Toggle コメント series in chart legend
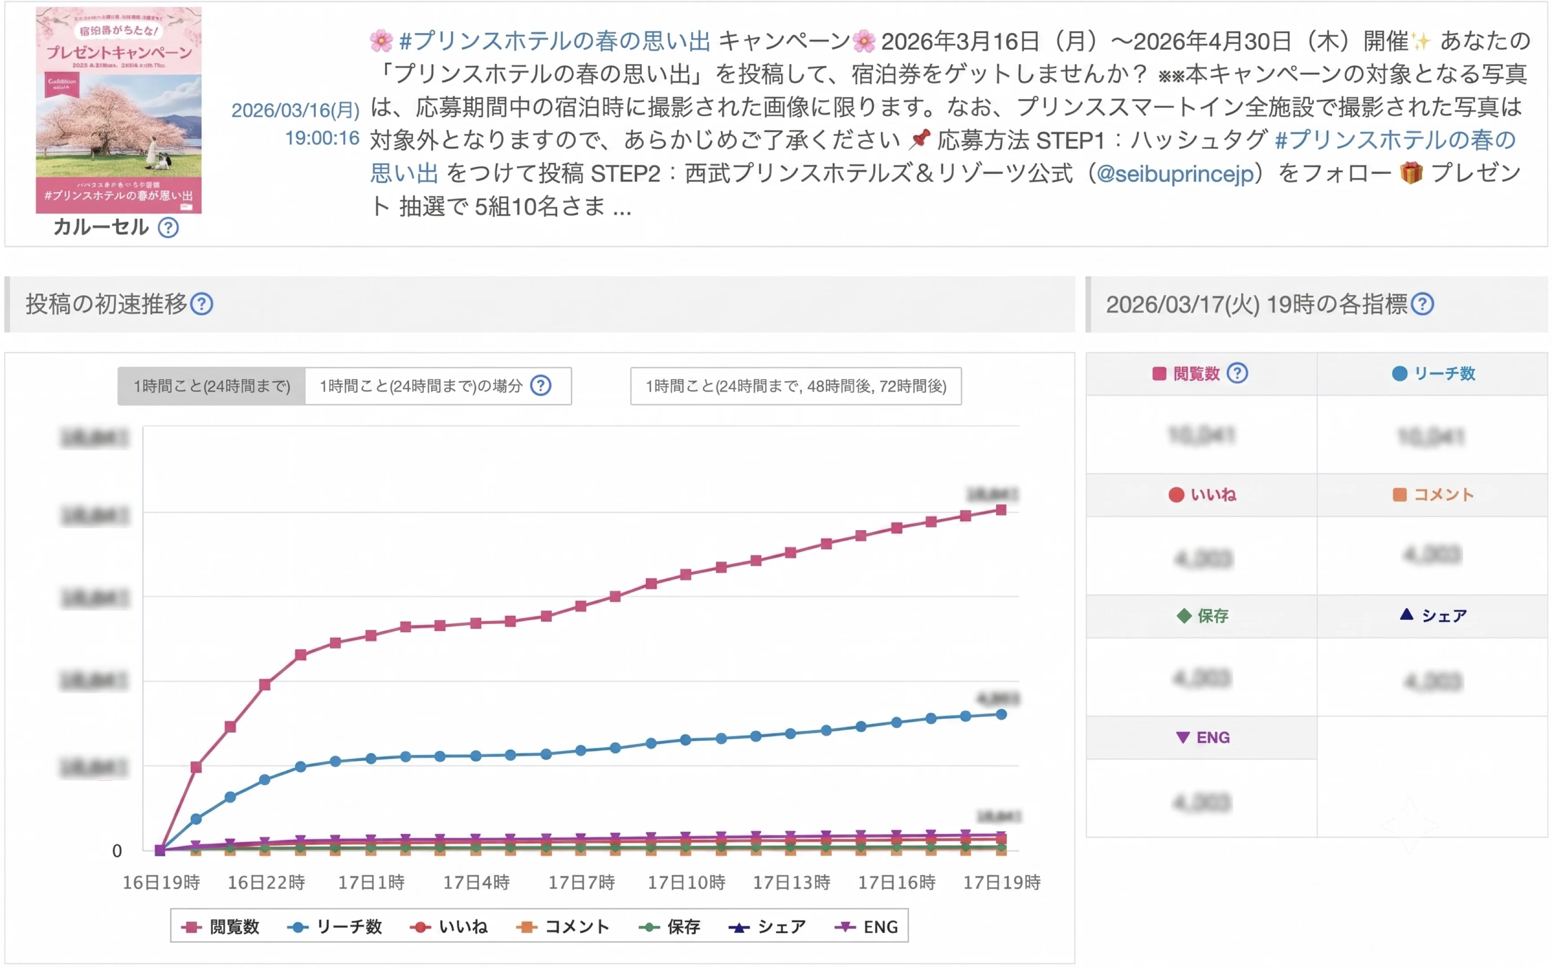Screen dimensions: 1552x968 tap(563, 926)
